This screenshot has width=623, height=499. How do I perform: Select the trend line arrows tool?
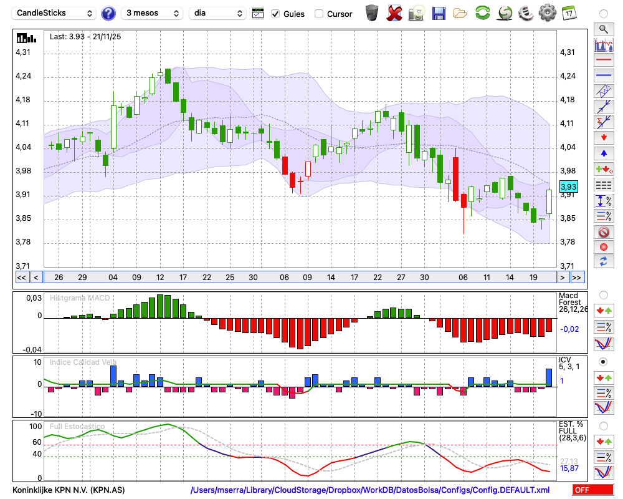[604, 107]
